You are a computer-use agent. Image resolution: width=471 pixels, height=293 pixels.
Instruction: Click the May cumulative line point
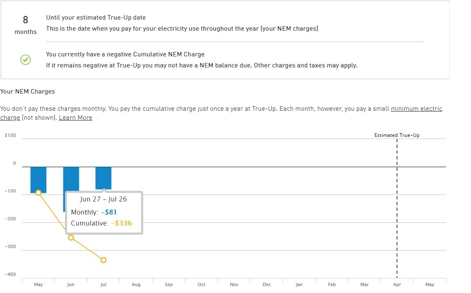[38, 193]
